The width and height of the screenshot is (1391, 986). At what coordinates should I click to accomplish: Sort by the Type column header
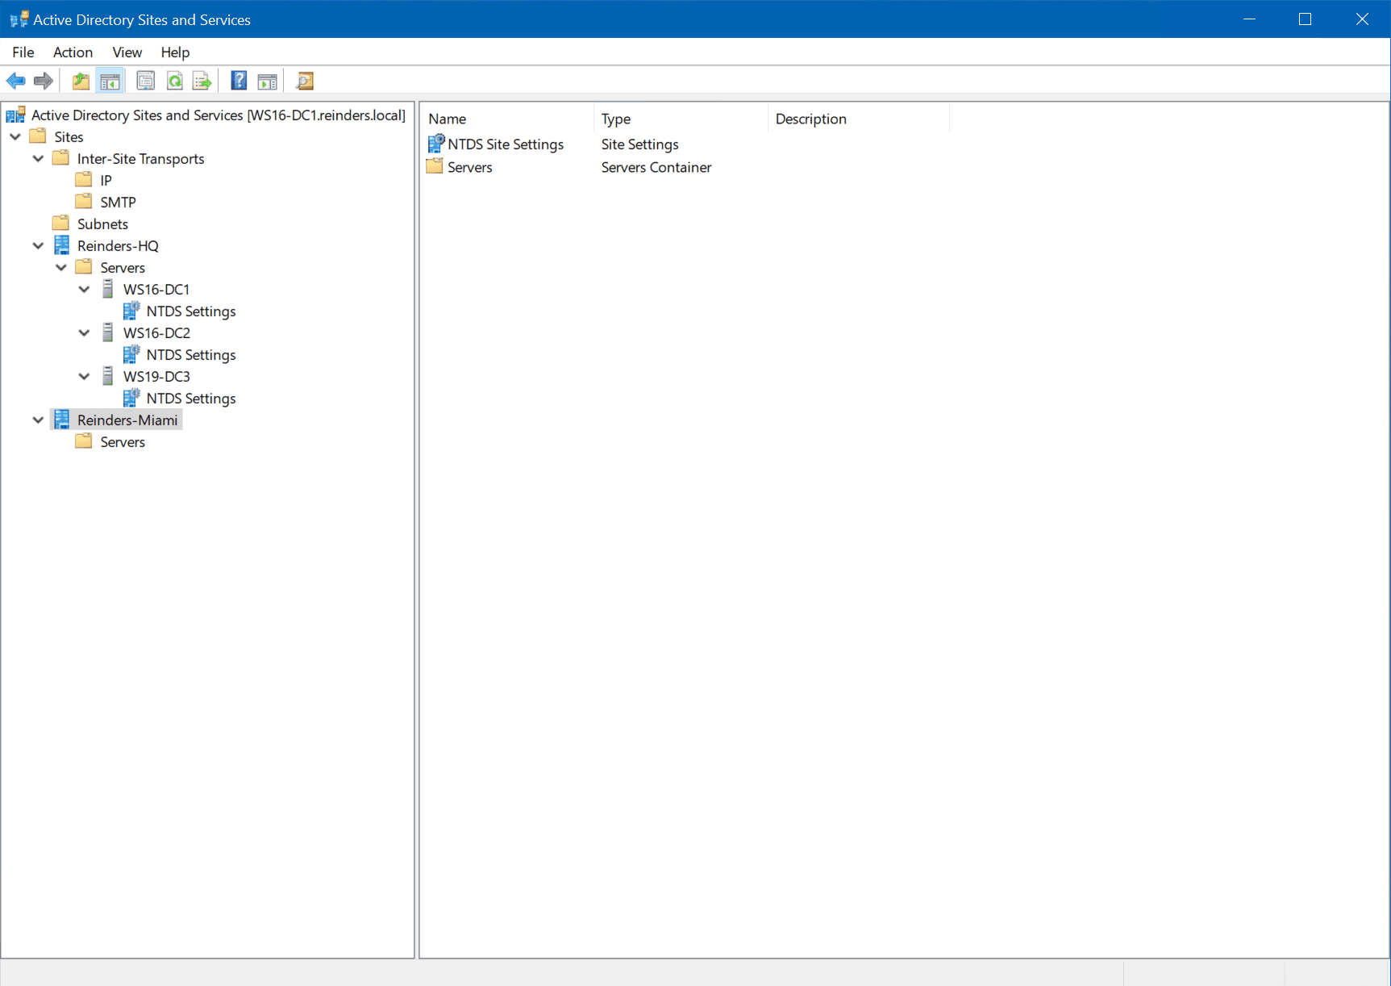coord(616,119)
